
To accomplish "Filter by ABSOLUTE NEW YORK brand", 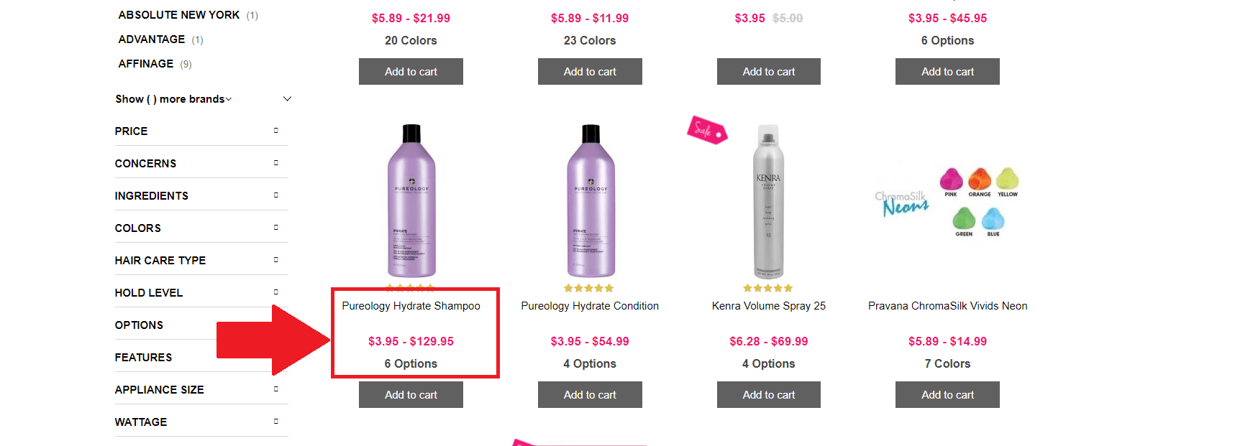I will click(x=179, y=15).
